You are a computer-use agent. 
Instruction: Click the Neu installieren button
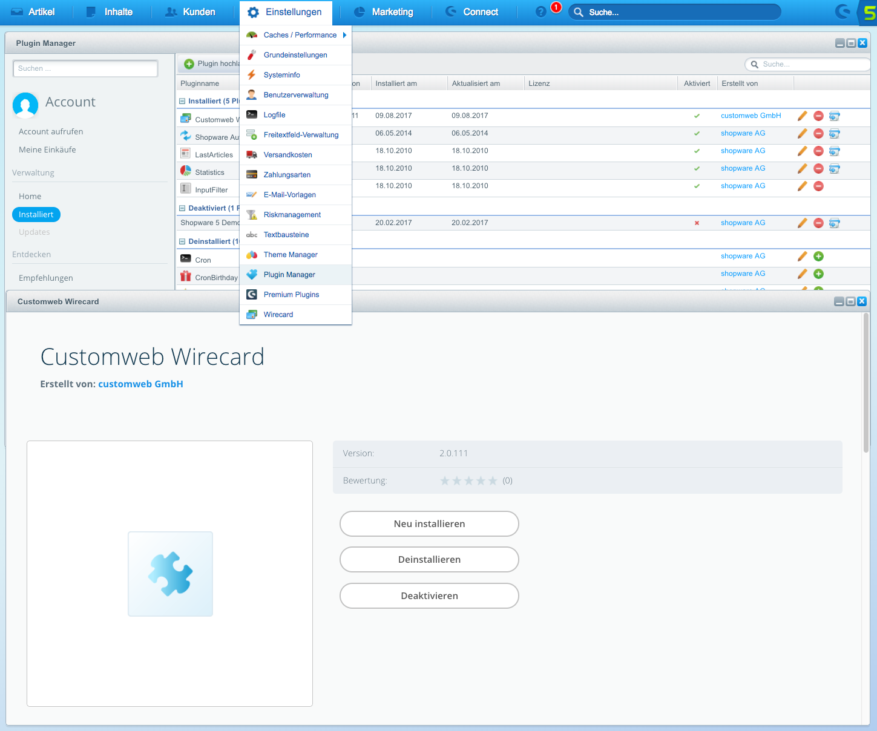[x=429, y=523]
